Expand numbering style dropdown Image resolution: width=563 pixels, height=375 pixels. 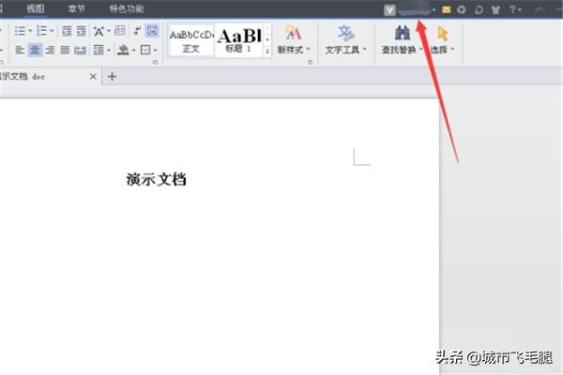coord(52,31)
